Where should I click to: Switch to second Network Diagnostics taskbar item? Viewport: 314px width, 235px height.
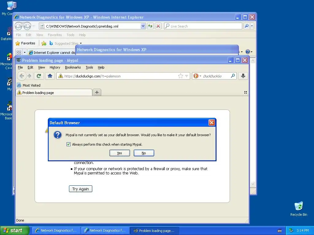tap(105, 230)
